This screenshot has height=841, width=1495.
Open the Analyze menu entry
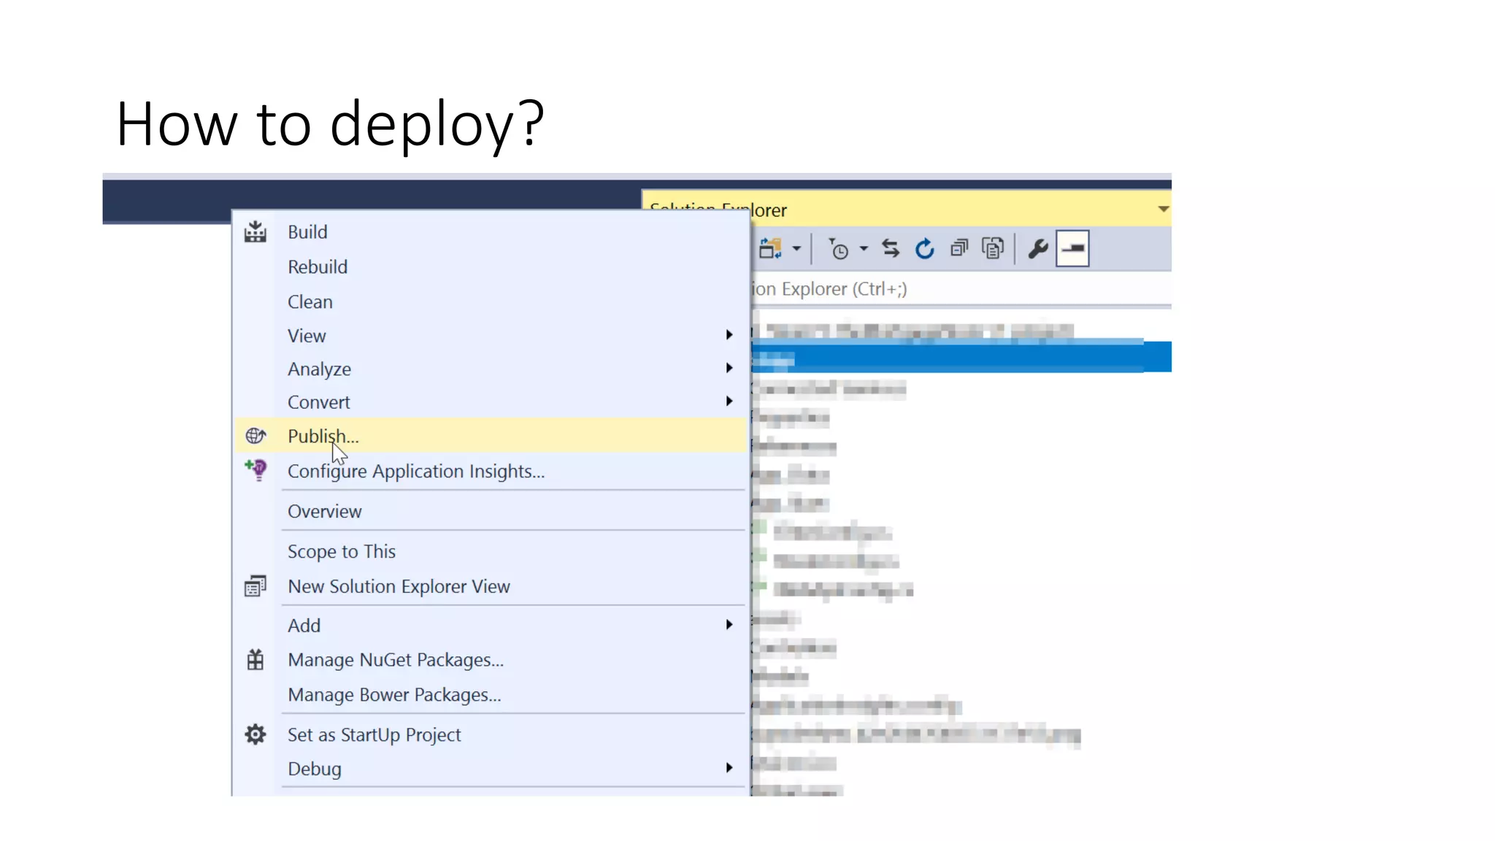(491, 369)
